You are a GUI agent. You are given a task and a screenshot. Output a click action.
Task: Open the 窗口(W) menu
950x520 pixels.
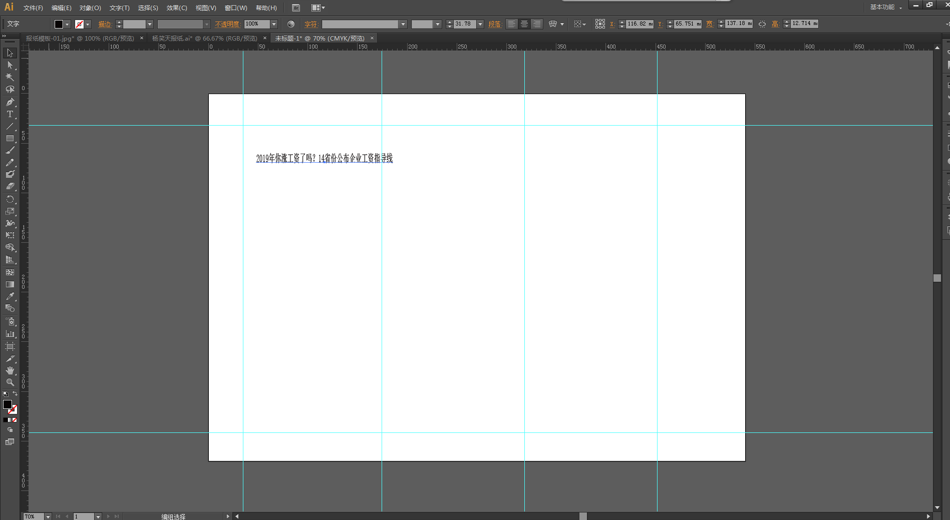[x=236, y=8]
